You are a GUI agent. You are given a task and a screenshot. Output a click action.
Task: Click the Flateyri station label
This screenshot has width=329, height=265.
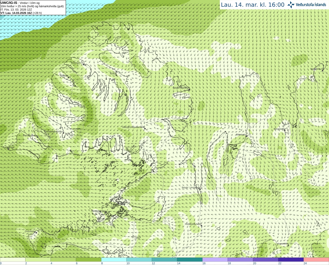click(64, 76)
